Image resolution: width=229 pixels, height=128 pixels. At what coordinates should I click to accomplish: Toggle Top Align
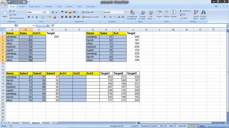click(x=62, y=12)
